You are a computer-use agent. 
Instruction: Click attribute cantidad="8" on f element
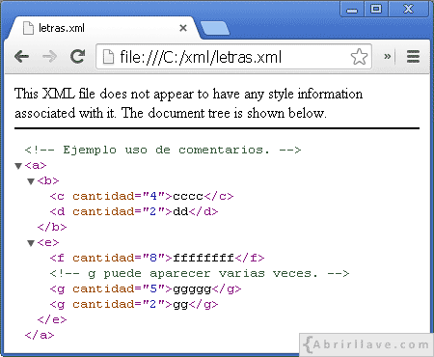point(119,258)
